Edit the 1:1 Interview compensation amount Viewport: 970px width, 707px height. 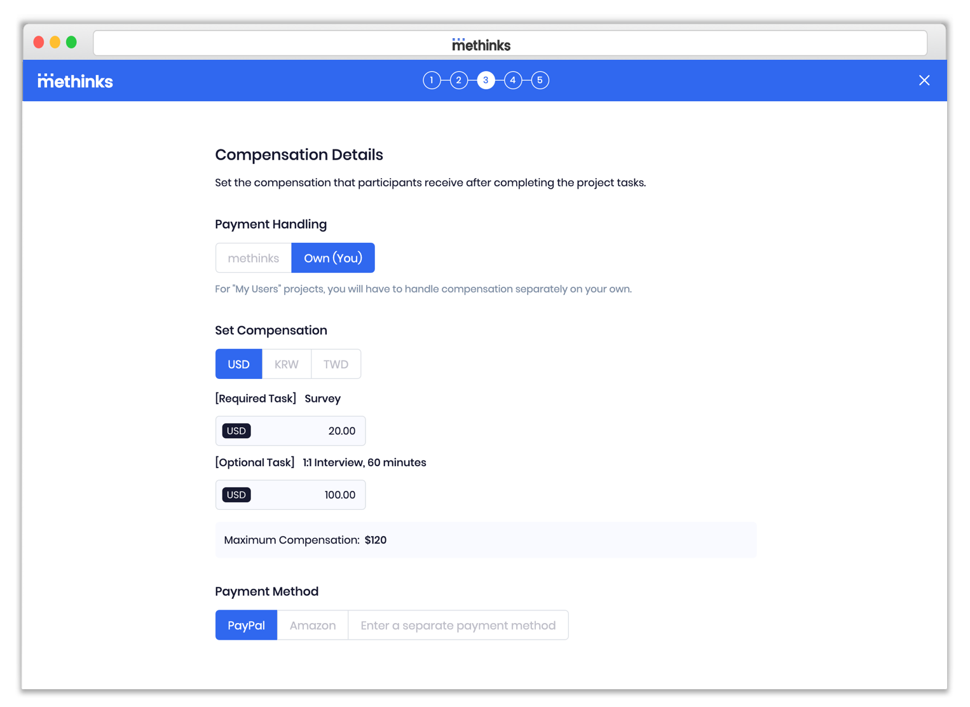[305, 495]
